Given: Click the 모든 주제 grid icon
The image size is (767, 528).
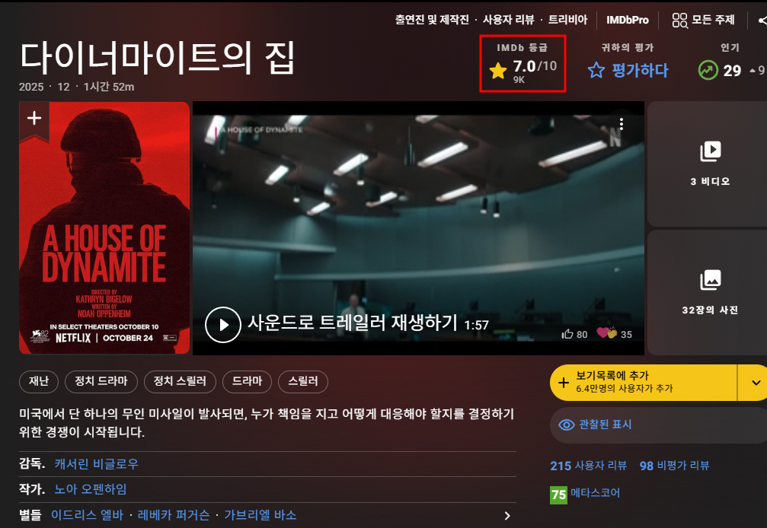Looking at the screenshot, I should (679, 20).
